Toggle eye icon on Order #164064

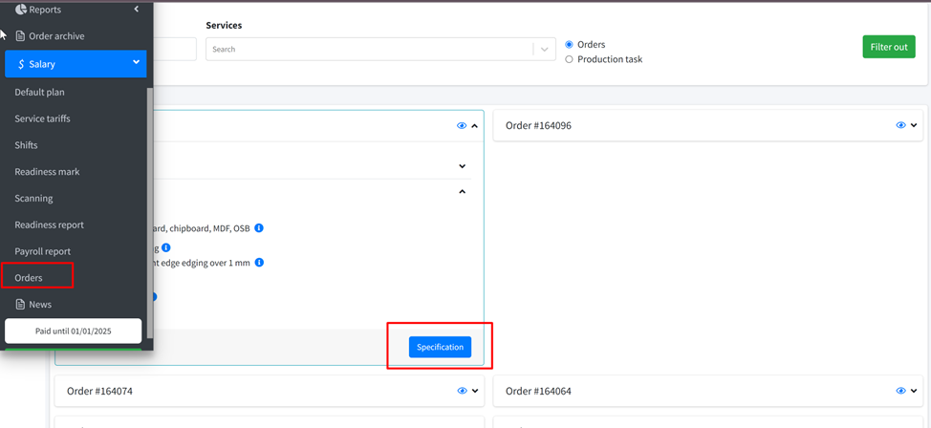point(900,391)
